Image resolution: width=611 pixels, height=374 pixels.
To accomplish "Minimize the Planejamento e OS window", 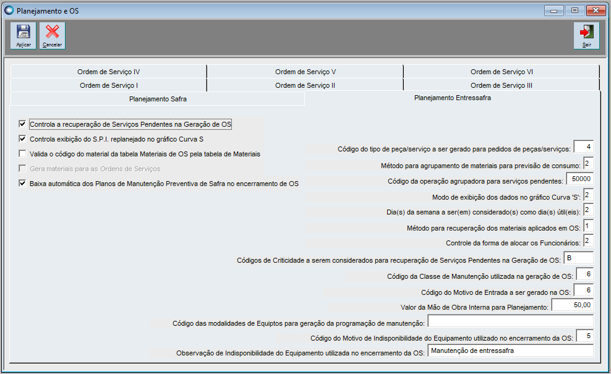I will (553, 11).
